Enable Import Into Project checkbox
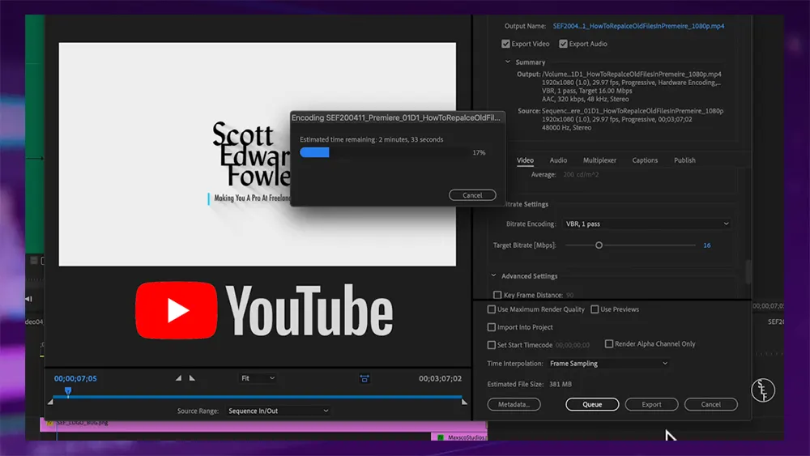Viewport: 810px width, 456px height. [492, 327]
